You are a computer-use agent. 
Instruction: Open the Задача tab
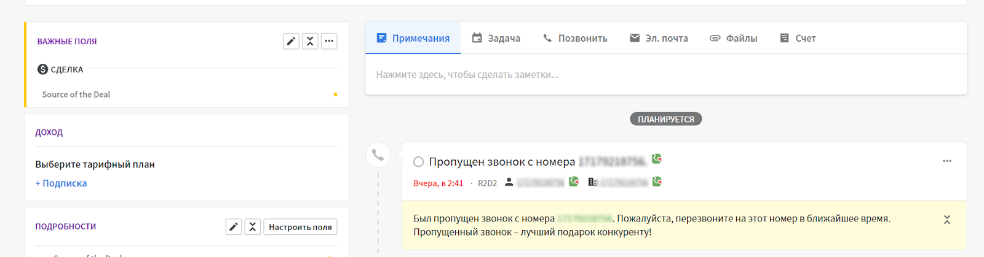click(x=496, y=38)
